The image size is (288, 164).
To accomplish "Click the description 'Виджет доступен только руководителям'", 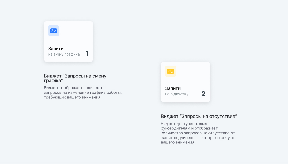I will pyautogui.click(x=198, y=133).
